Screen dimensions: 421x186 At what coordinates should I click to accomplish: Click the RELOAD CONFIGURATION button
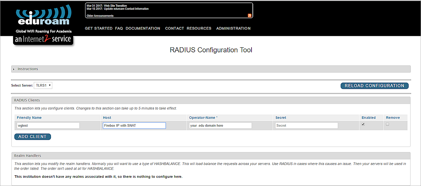click(374, 86)
